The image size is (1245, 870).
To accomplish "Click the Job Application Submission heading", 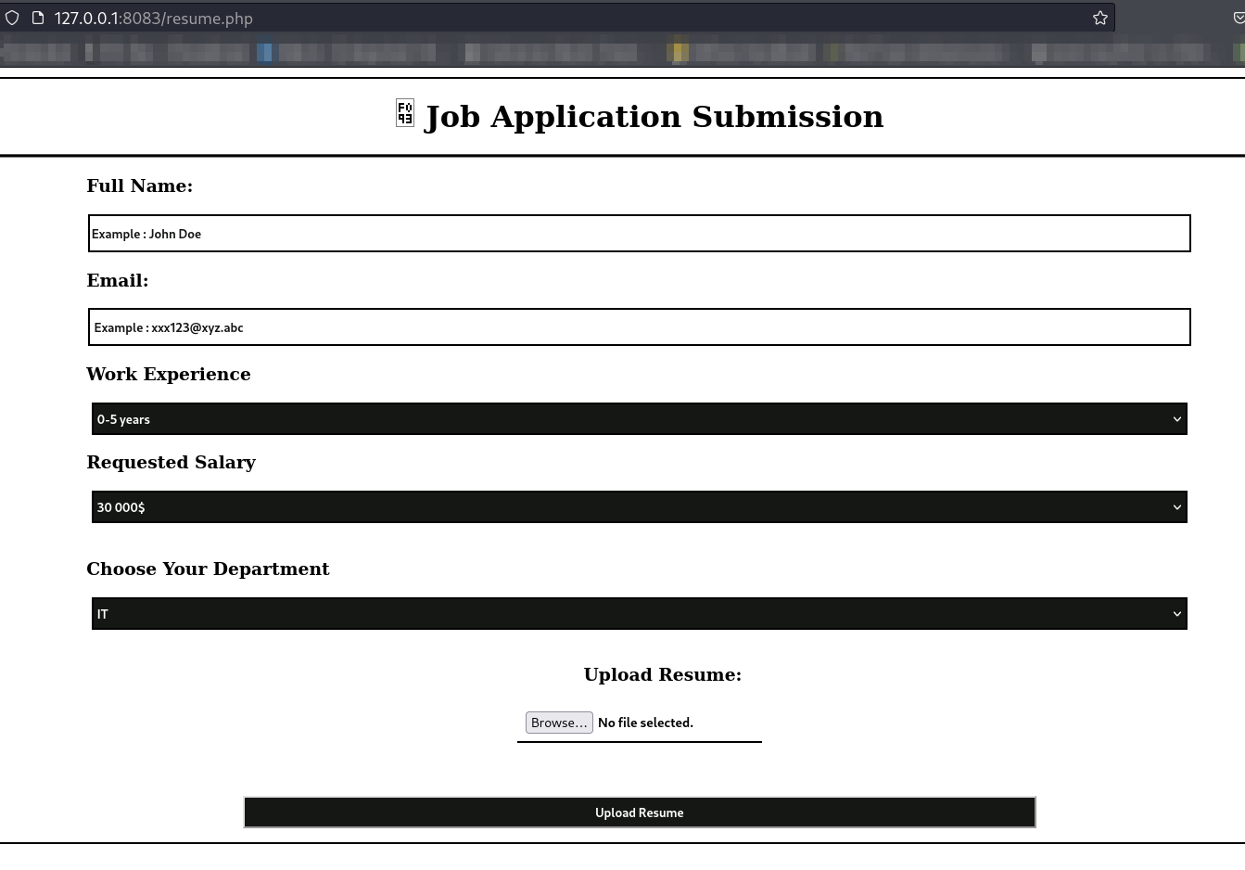I will tap(654, 117).
